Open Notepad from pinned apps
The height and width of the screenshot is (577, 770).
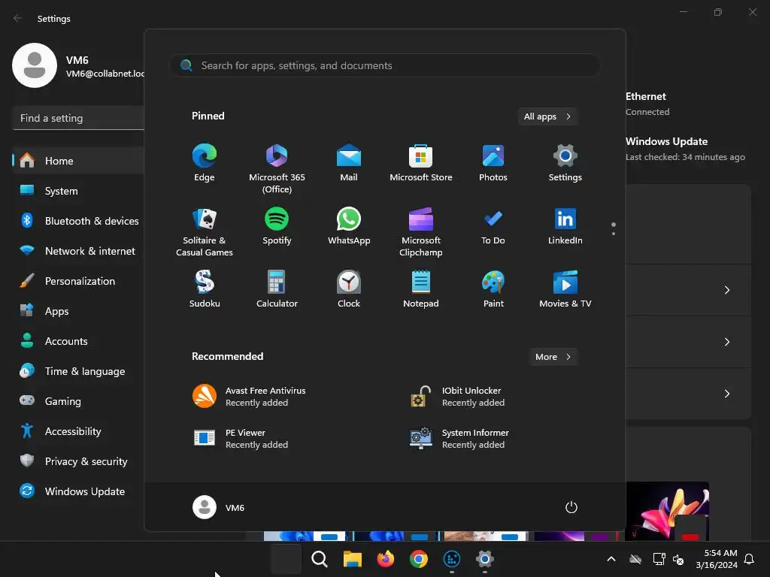click(421, 289)
